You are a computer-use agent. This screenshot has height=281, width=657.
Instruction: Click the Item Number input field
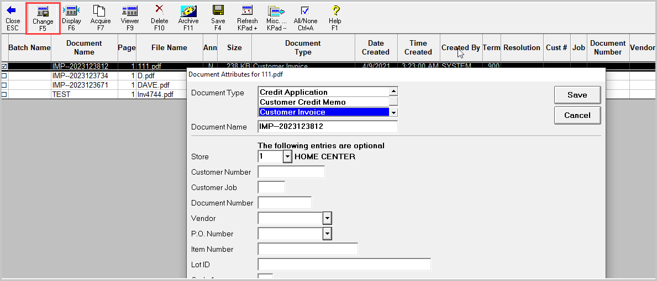click(x=308, y=249)
